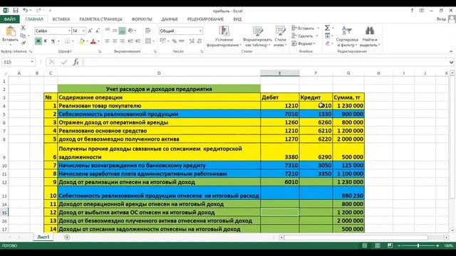Increase font size with larger A icon
This screenshot has width=456, height=256.
tap(90, 31)
